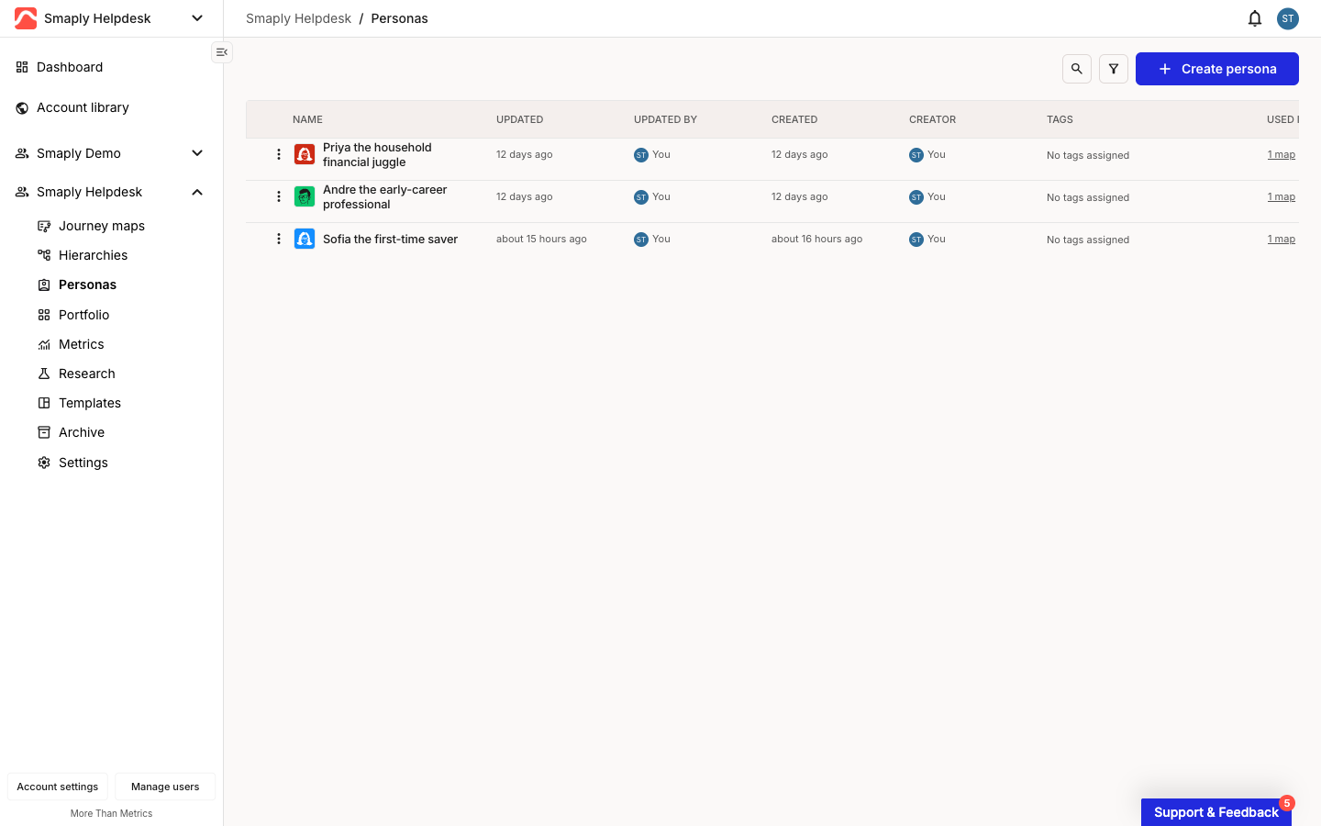Collapse the Smaply Helpdesk section

[x=197, y=192]
